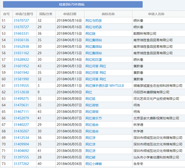The width and height of the screenshot is (185, 168).
Task: Click the 检索到670件商标 banner button
Action: (x=73, y=4)
